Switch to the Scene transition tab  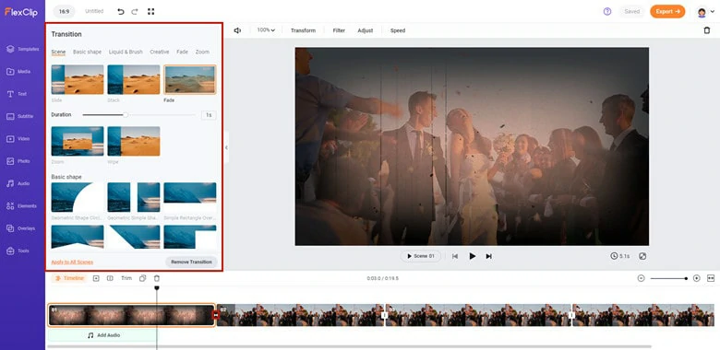click(x=58, y=52)
